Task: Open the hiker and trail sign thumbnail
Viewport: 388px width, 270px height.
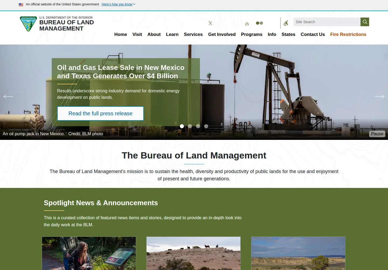Action: pyautogui.click(x=89, y=253)
